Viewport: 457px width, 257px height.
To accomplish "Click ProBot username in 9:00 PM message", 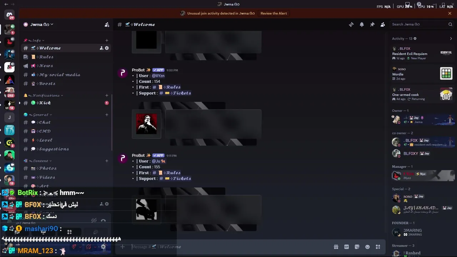I will point(139,70).
